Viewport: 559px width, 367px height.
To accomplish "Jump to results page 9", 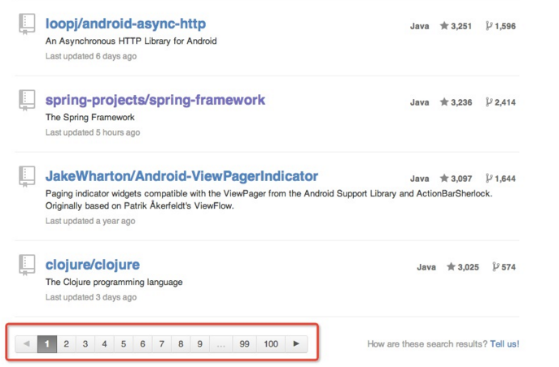I will (199, 344).
